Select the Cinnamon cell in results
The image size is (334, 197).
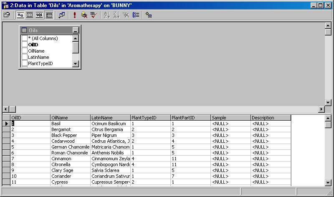[70, 159]
